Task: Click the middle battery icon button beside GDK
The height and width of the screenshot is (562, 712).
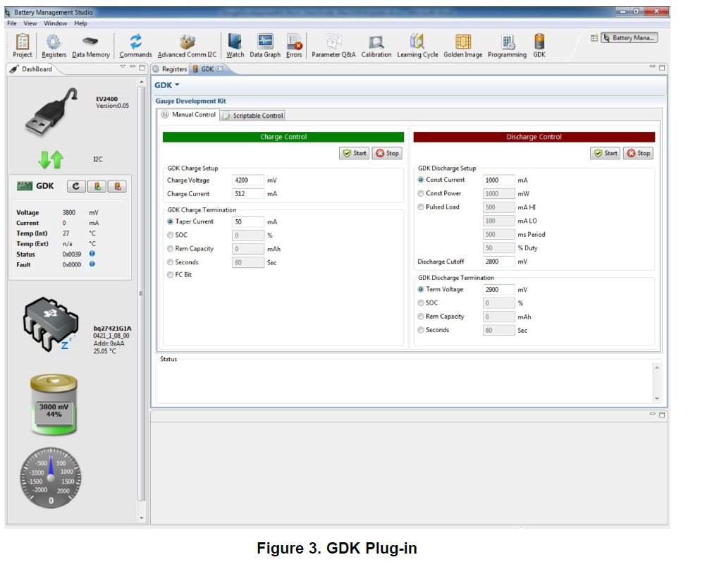Action: [x=97, y=186]
